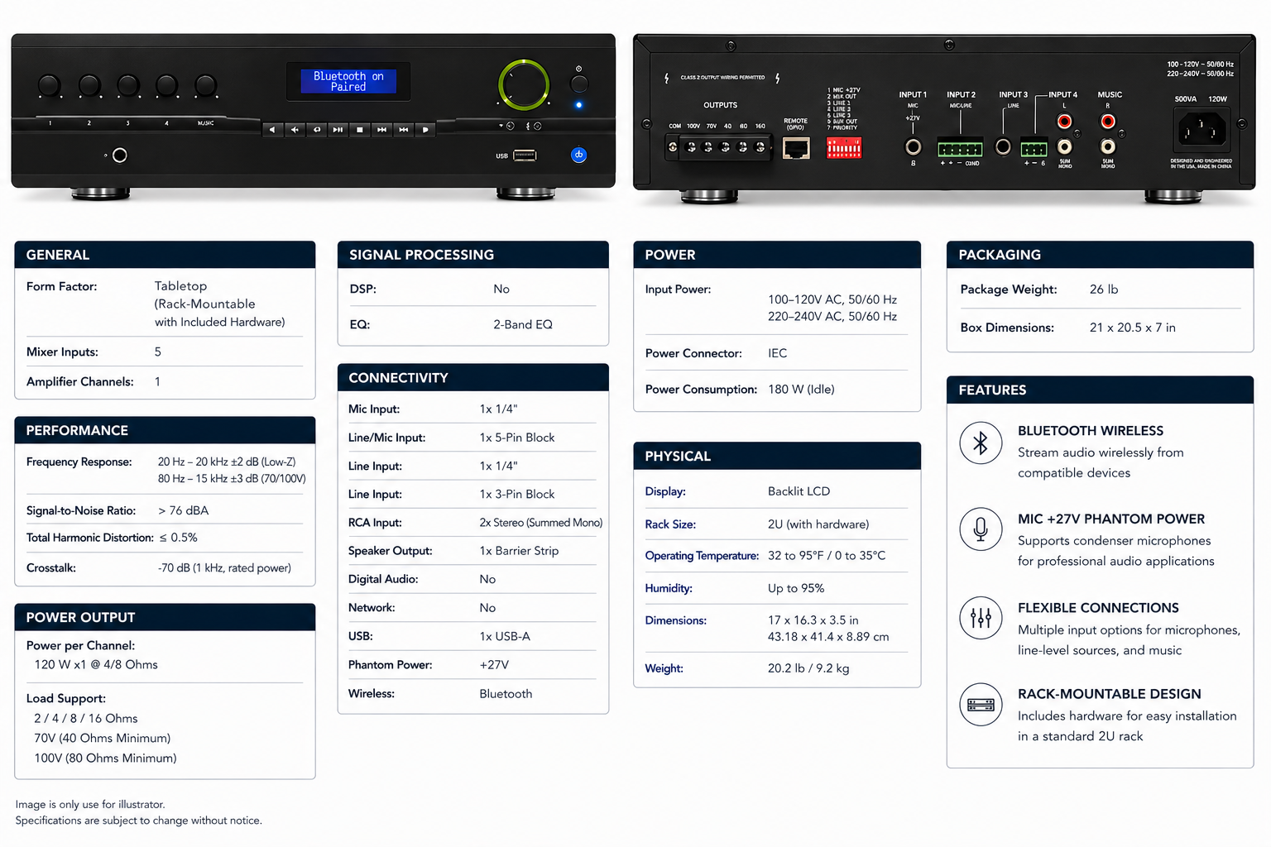Click the INPUT 3 line jack on rear panel

click(x=1003, y=147)
